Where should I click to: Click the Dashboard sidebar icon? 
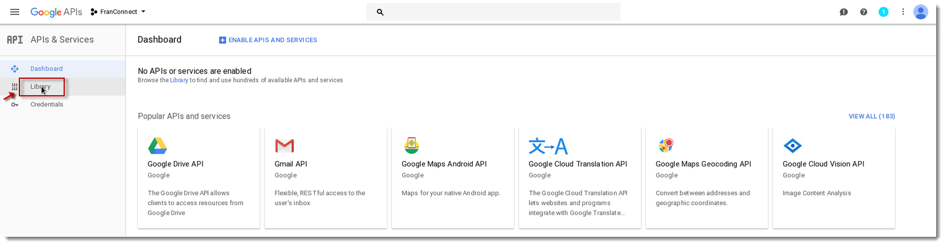click(15, 69)
